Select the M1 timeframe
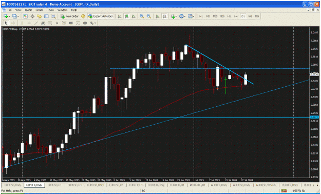Viewport: 321px width, 194px height. [201, 16]
